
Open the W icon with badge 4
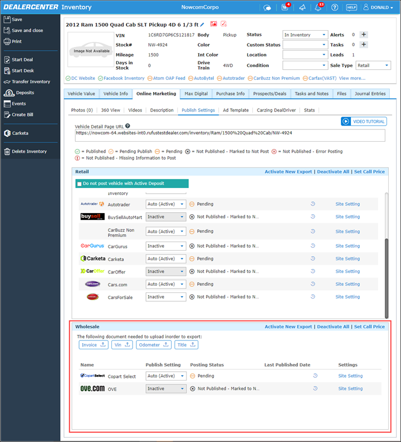tap(285, 7)
